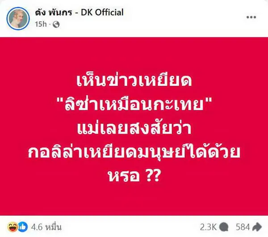Open the 2.3K comments count
Screen dimensions: 268x237
point(208,227)
